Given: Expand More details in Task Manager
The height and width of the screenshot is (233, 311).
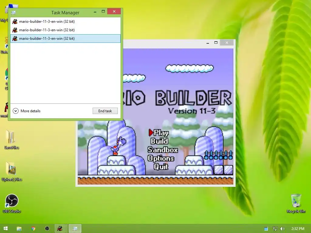Looking at the screenshot, I should 27,111.
